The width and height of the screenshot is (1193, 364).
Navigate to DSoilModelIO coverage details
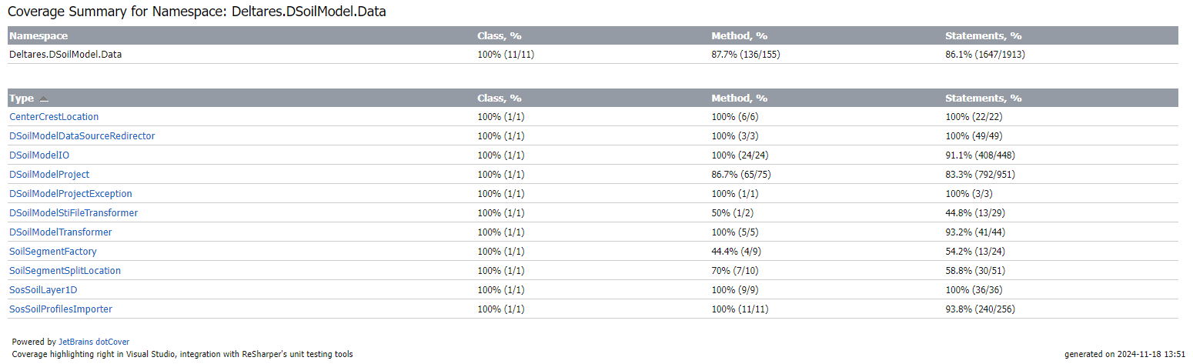[x=39, y=155]
